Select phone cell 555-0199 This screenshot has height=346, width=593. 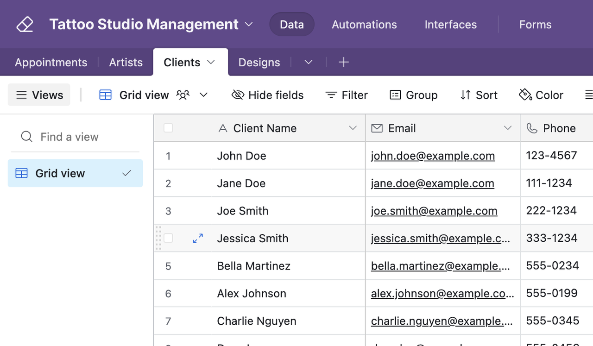[x=557, y=293]
